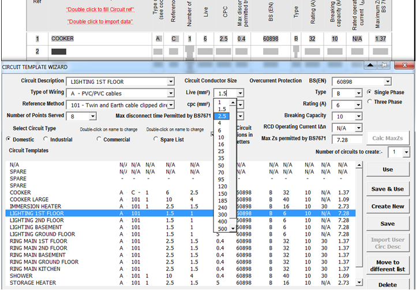Click Move to different list button

click(x=387, y=266)
